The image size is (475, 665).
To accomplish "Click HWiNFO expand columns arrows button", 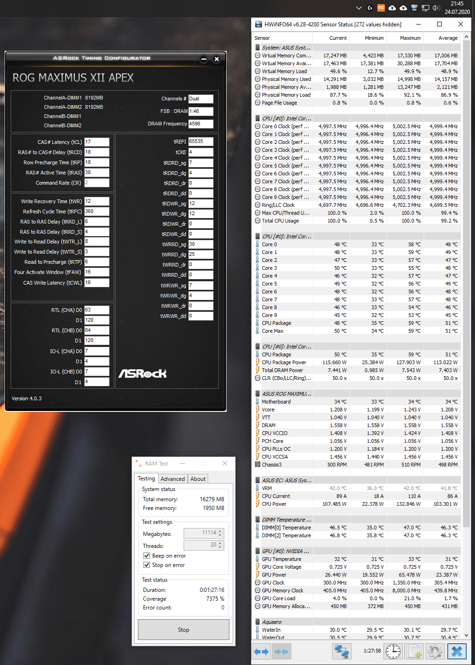I will coord(261,652).
